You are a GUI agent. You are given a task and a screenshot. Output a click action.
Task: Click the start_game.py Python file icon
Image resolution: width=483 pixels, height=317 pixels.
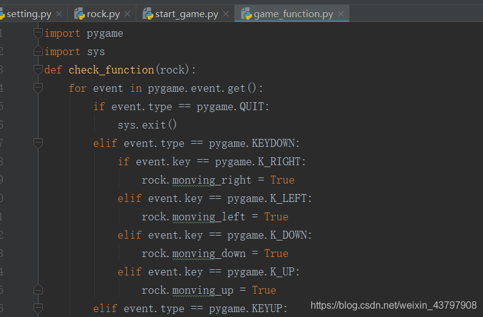[148, 14]
